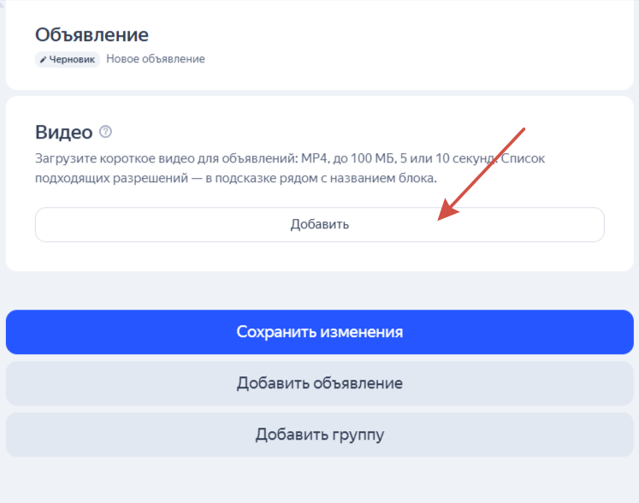The height and width of the screenshot is (503, 639).
Task: Select the Черновик draft status badge
Action: (x=68, y=59)
